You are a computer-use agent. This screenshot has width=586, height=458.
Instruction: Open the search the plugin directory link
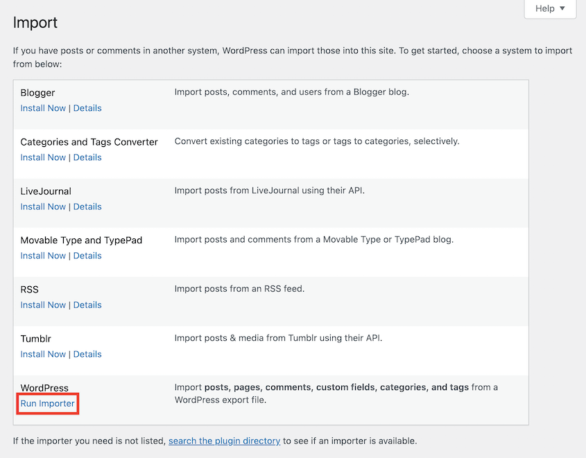click(224, 441)
